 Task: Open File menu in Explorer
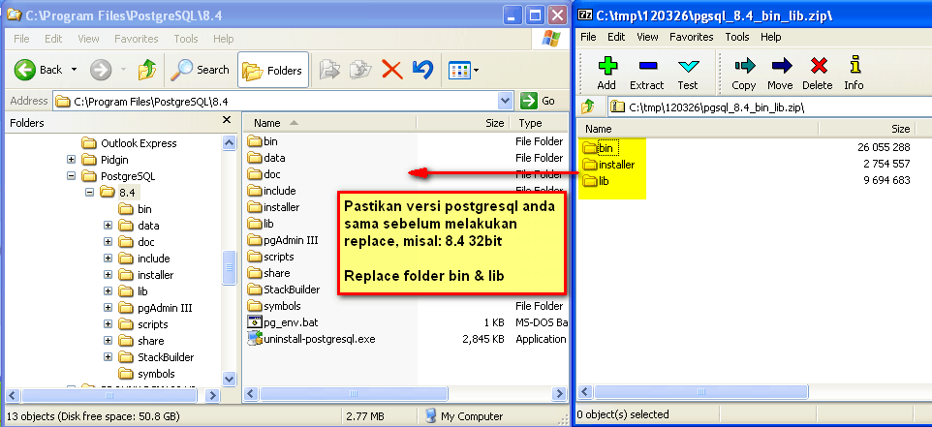21,39
